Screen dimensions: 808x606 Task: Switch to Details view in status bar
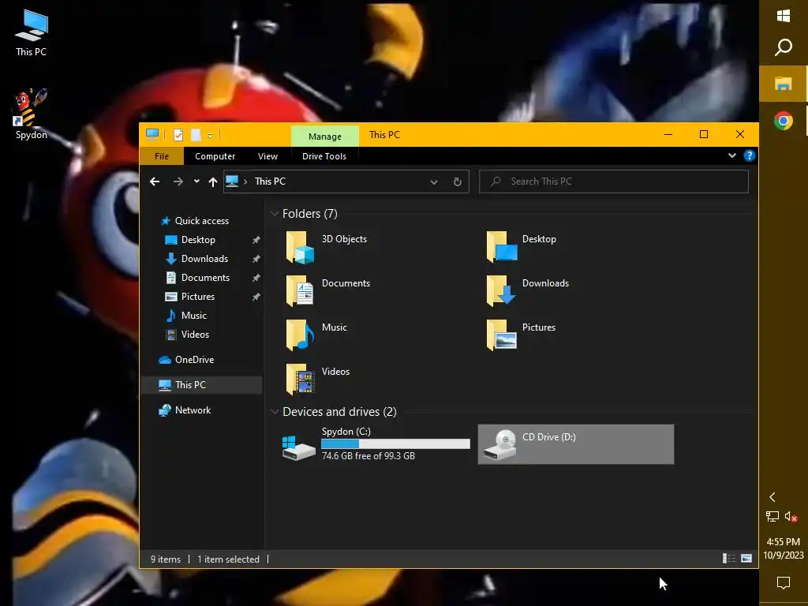pyautogui.click(x=728, y=559)
